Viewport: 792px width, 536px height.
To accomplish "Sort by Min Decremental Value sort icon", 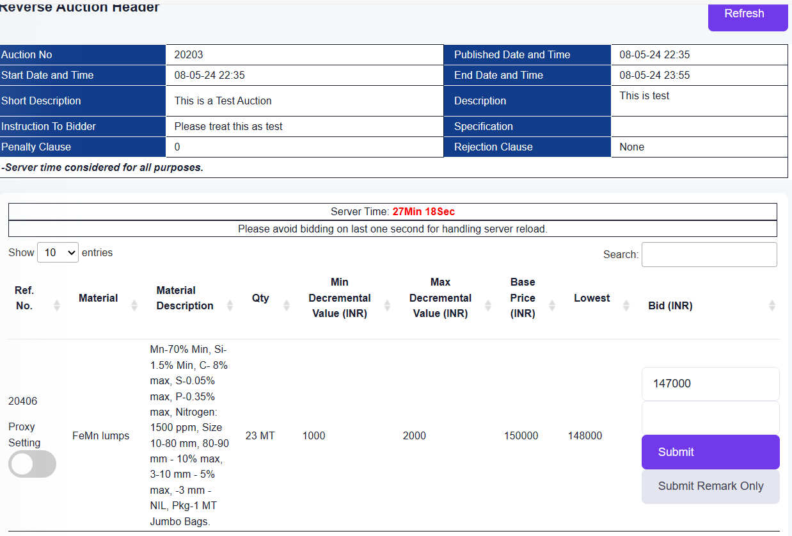I will [x=388, y=305].
